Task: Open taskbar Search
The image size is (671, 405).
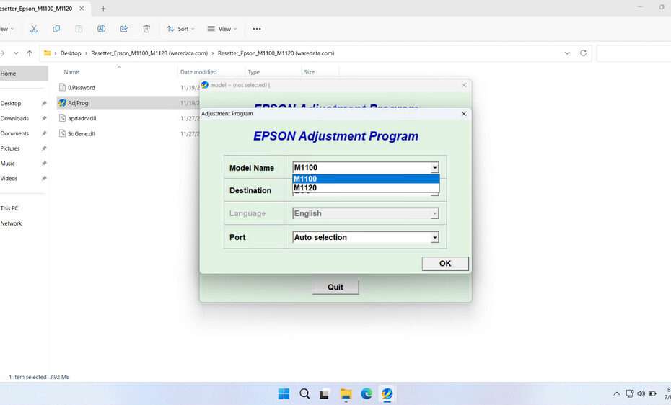Action: click(304, 393)
